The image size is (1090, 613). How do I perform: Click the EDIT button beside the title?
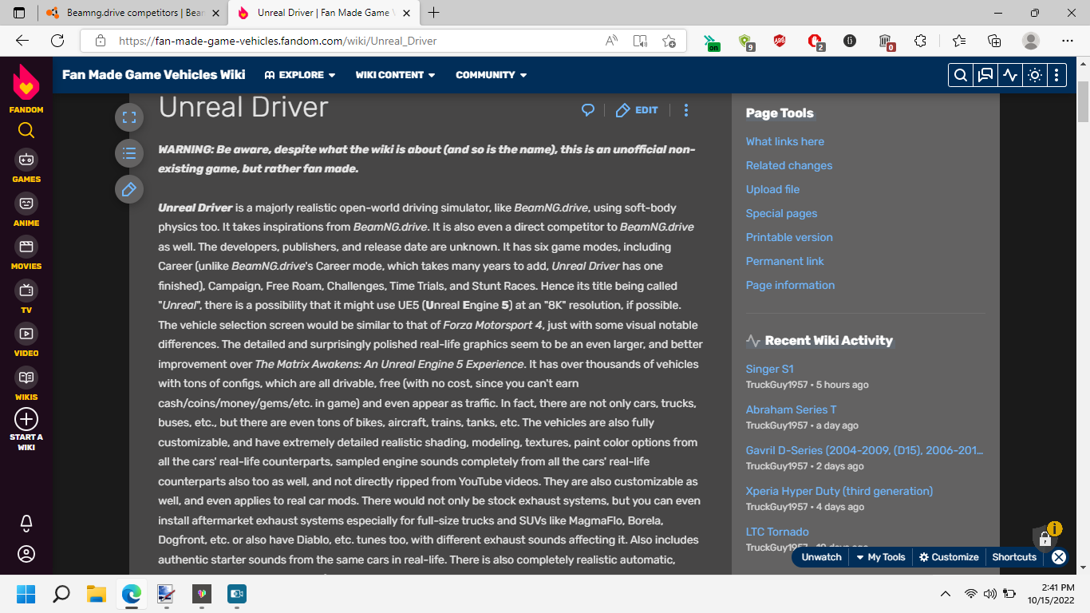click(x=637, y=110)
